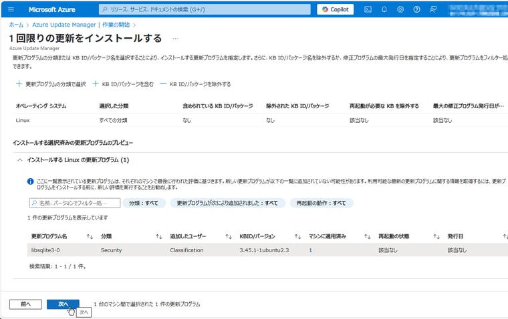Click KB ID/パッケージを含む command

(x=123, y=84)
